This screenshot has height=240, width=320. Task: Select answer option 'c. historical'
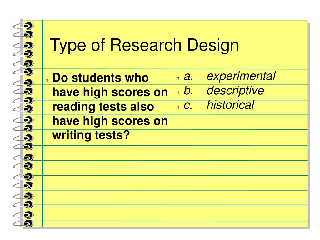click(219, 105)
